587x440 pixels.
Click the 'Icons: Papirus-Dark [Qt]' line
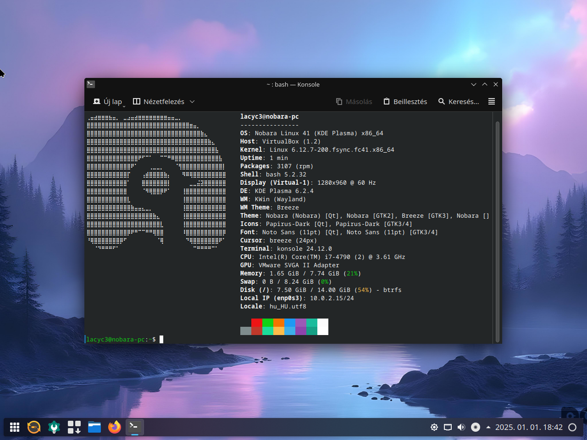327,224
